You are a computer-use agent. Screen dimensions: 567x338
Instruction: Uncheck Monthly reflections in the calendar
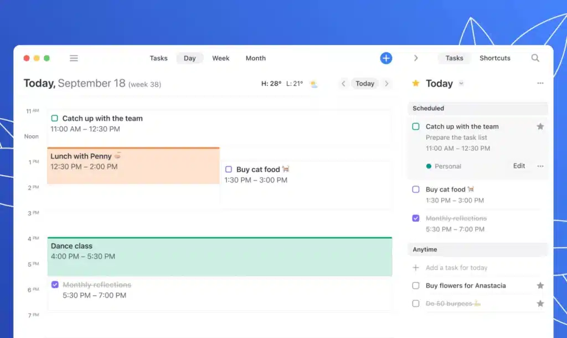click(55, 284)
